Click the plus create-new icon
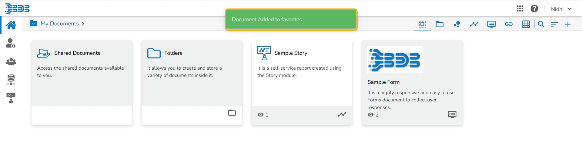 568,24
